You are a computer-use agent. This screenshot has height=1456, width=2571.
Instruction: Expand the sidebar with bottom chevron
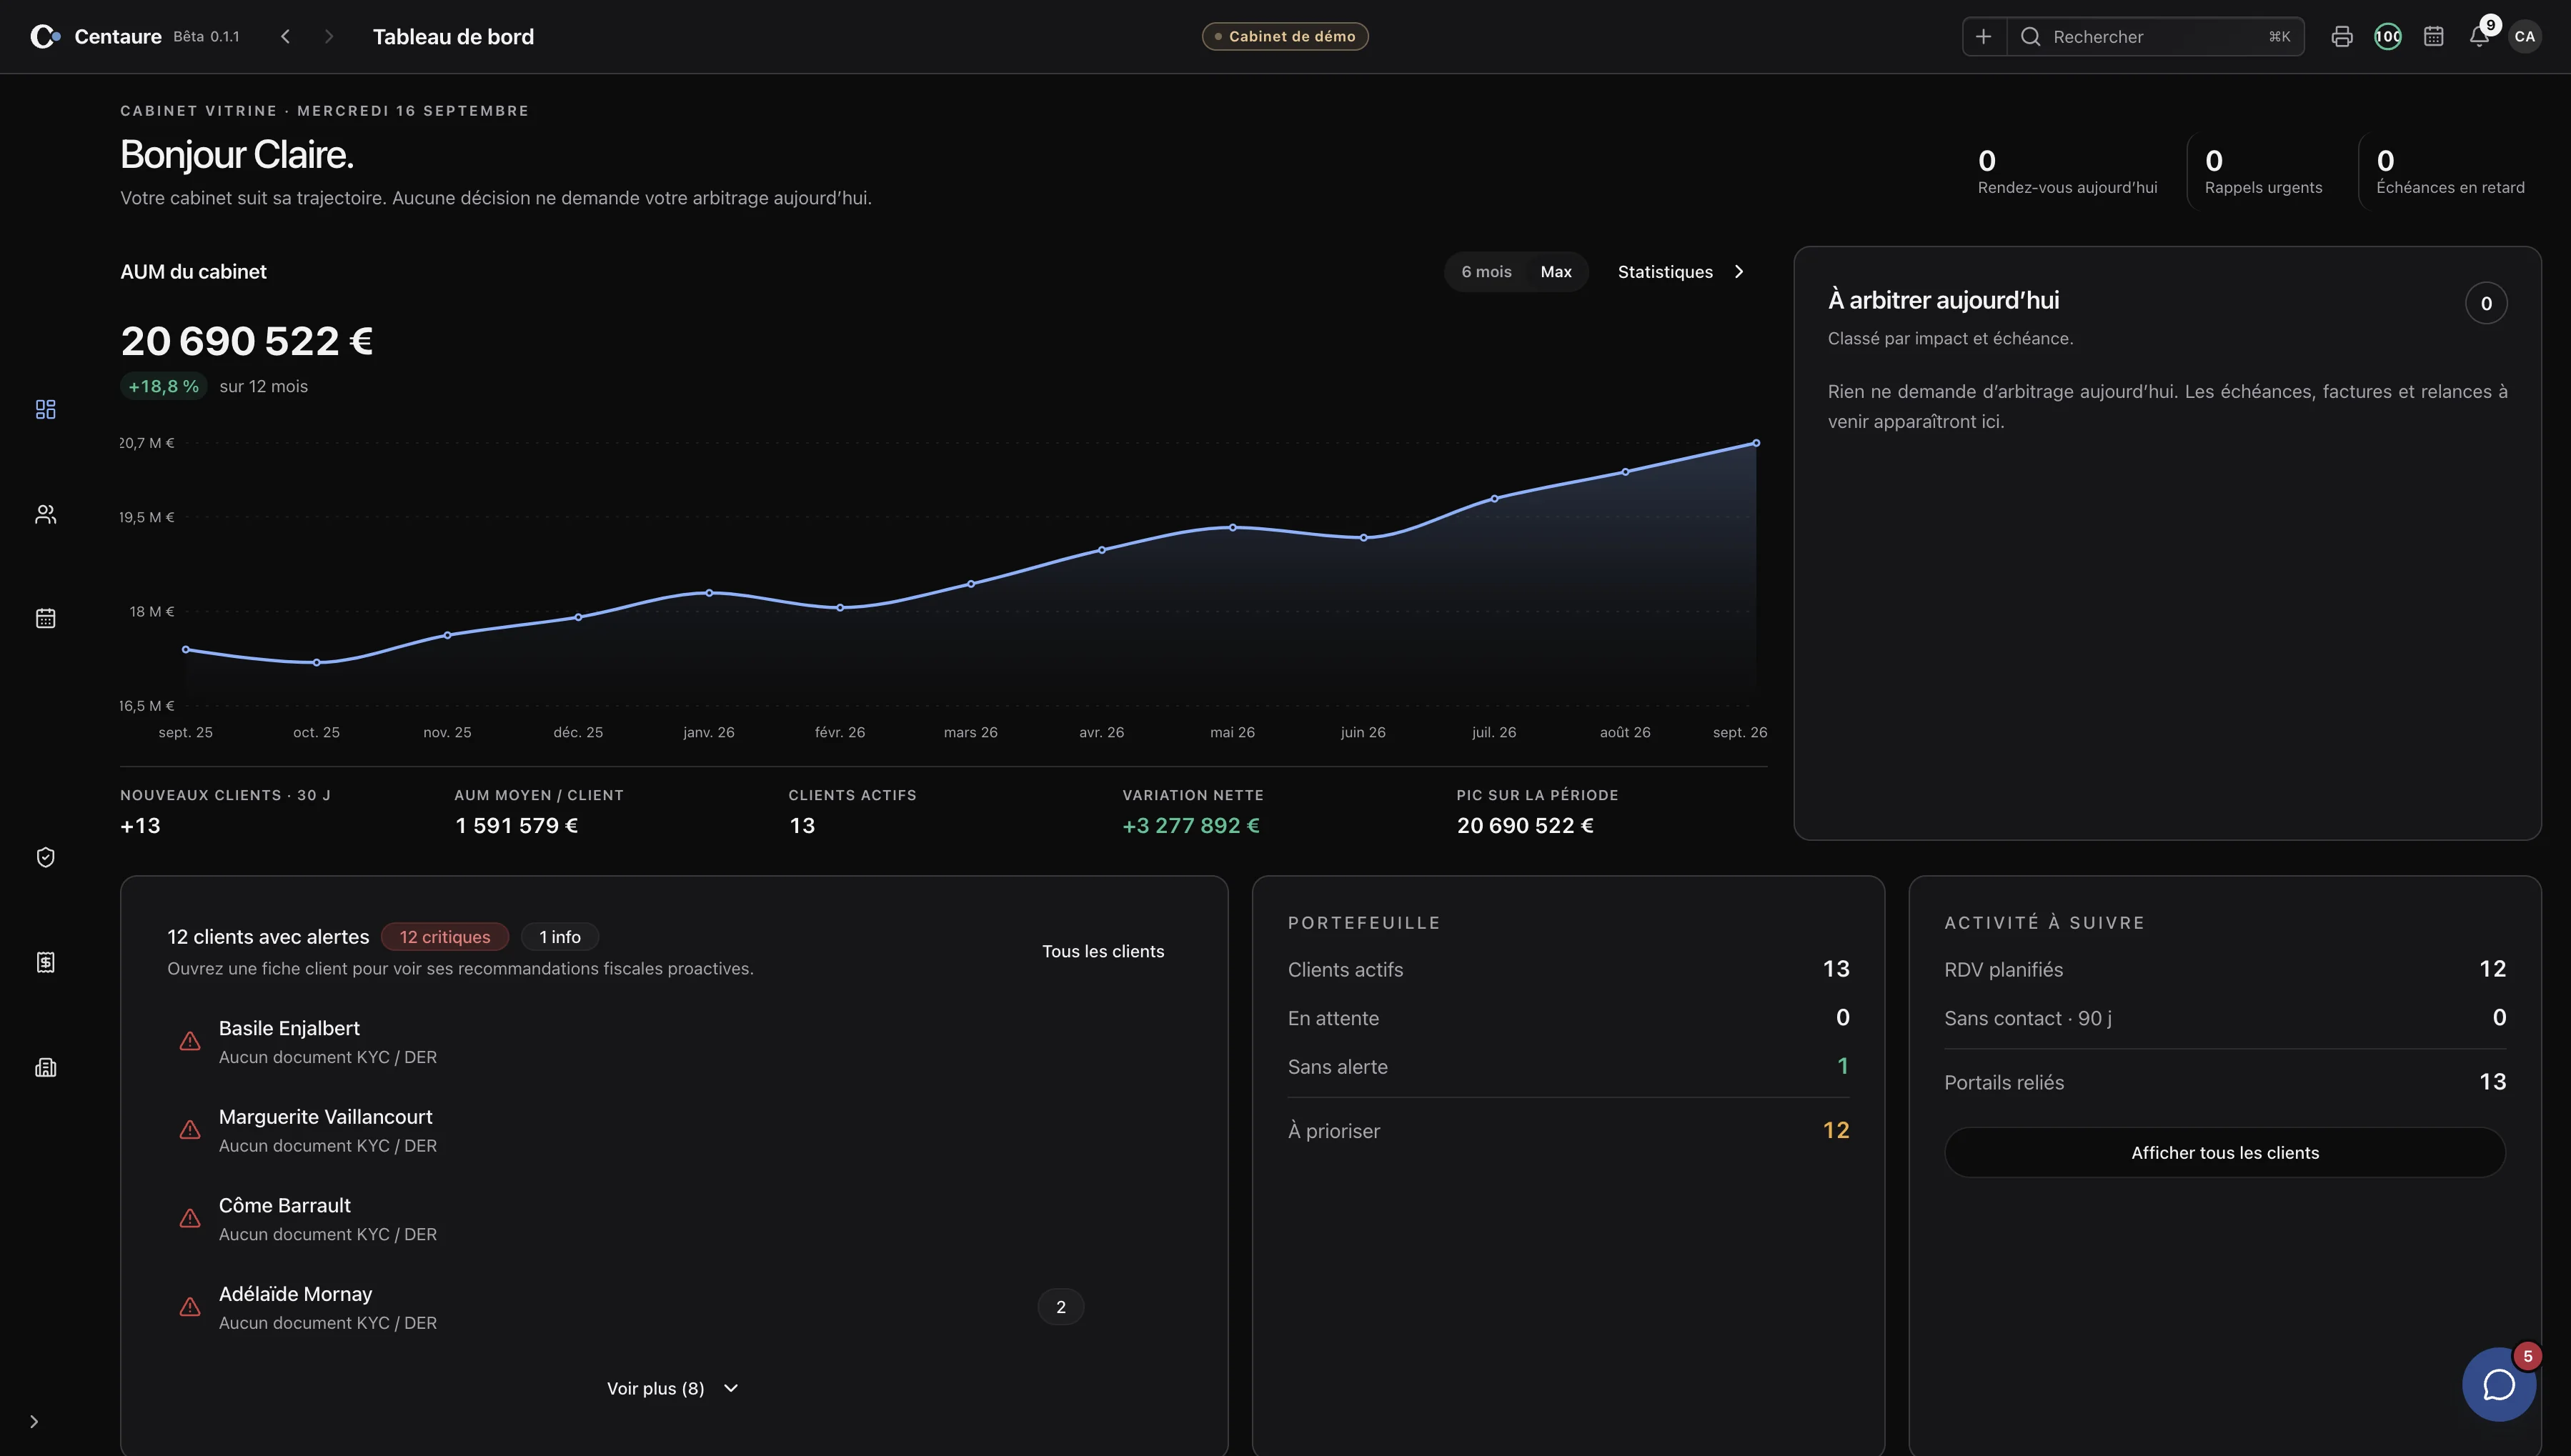(x=34, y=1422)
